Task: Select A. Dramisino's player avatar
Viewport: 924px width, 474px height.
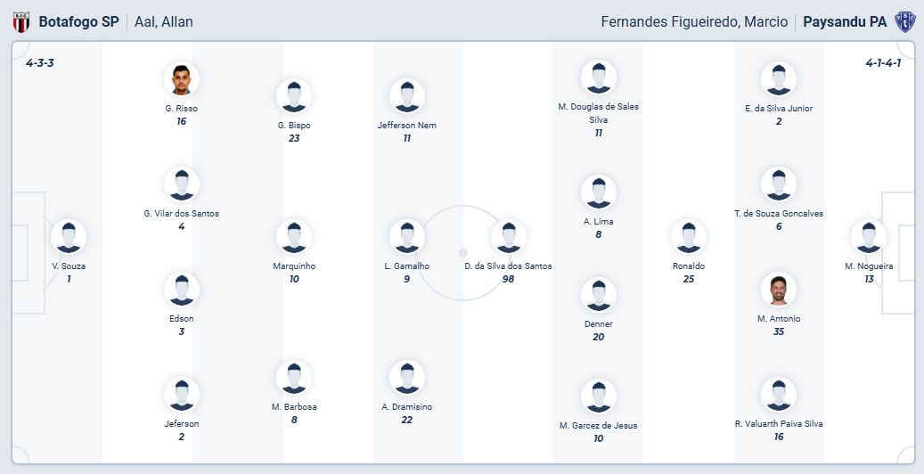Action: 406,378
